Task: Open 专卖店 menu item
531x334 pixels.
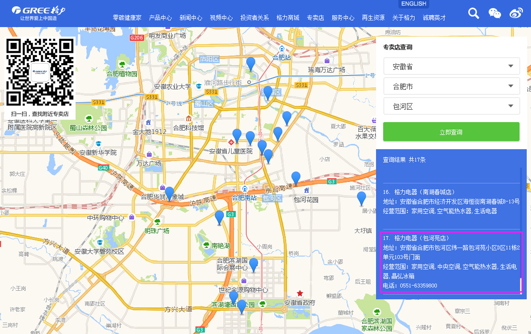Action: (x=315, y=18)
